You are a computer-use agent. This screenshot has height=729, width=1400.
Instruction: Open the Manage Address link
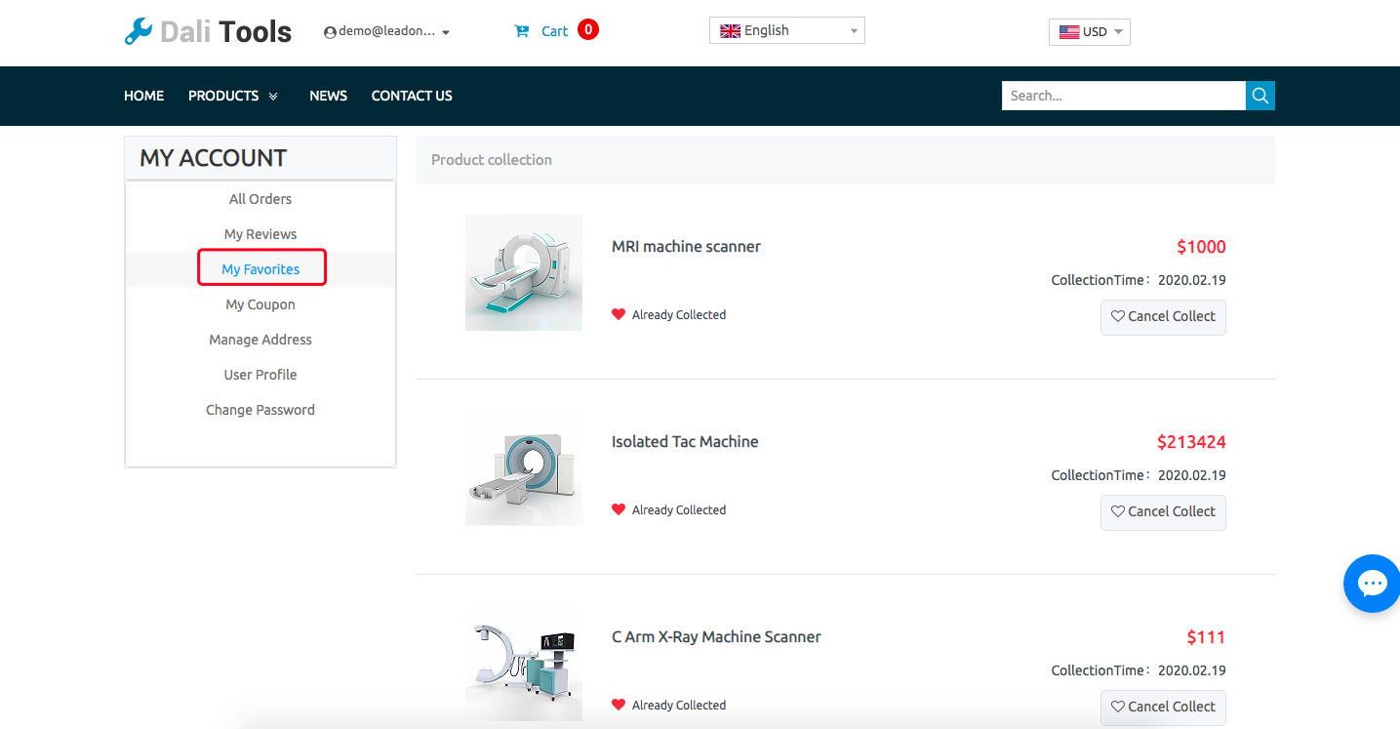(x=260, y=340)
